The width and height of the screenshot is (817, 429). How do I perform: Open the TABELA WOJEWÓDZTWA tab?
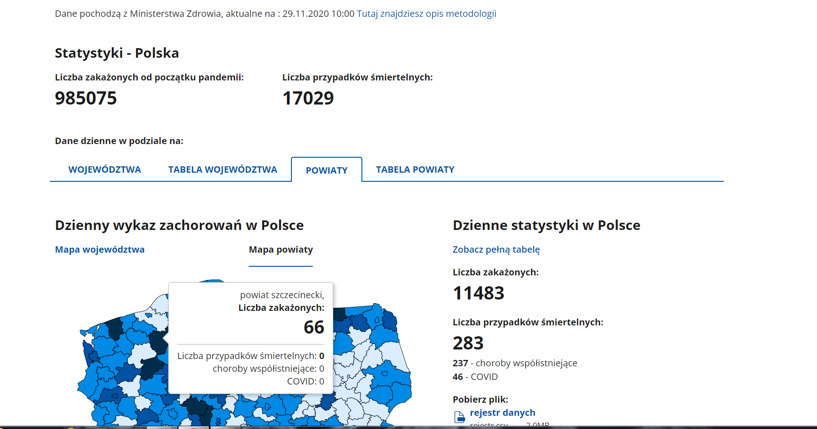(222, 170)
